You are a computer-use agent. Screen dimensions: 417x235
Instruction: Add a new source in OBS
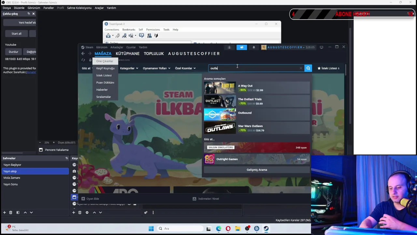[74, 212]
